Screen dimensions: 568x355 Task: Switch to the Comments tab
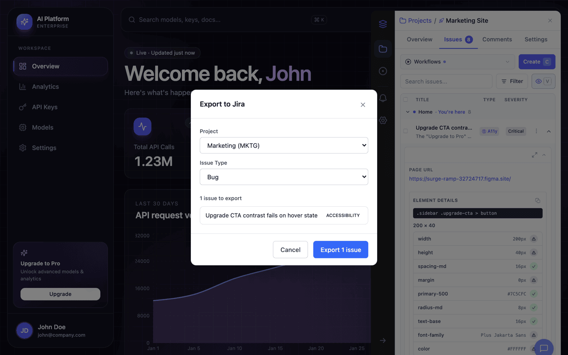click(497, 39)
